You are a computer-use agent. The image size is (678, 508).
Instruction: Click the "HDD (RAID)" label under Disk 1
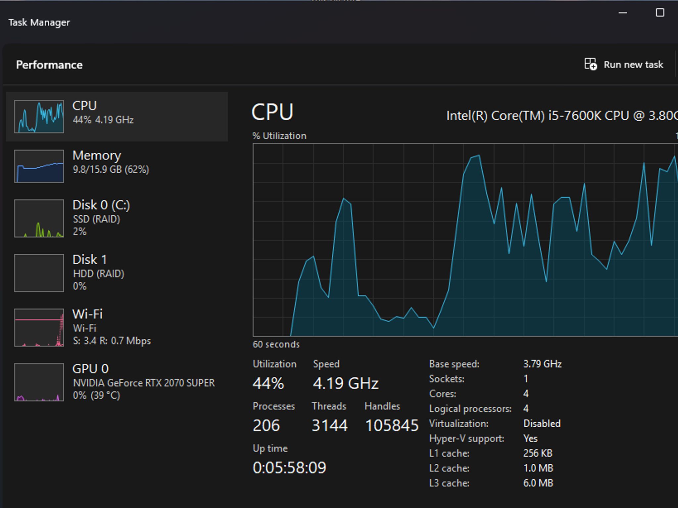[98, 274]
